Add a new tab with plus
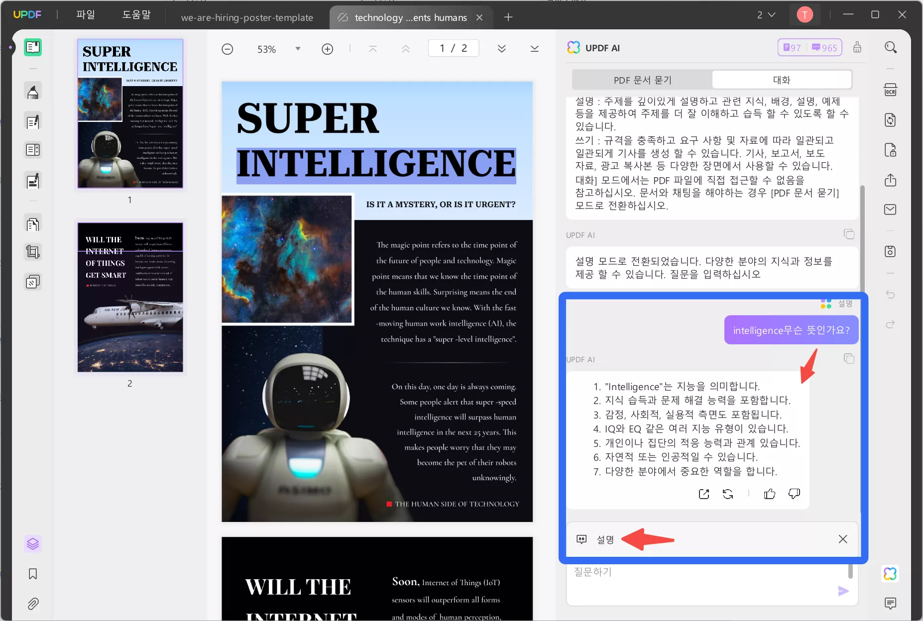The height and width of the screenshot is (621, 923). click(x=508, y=17)
